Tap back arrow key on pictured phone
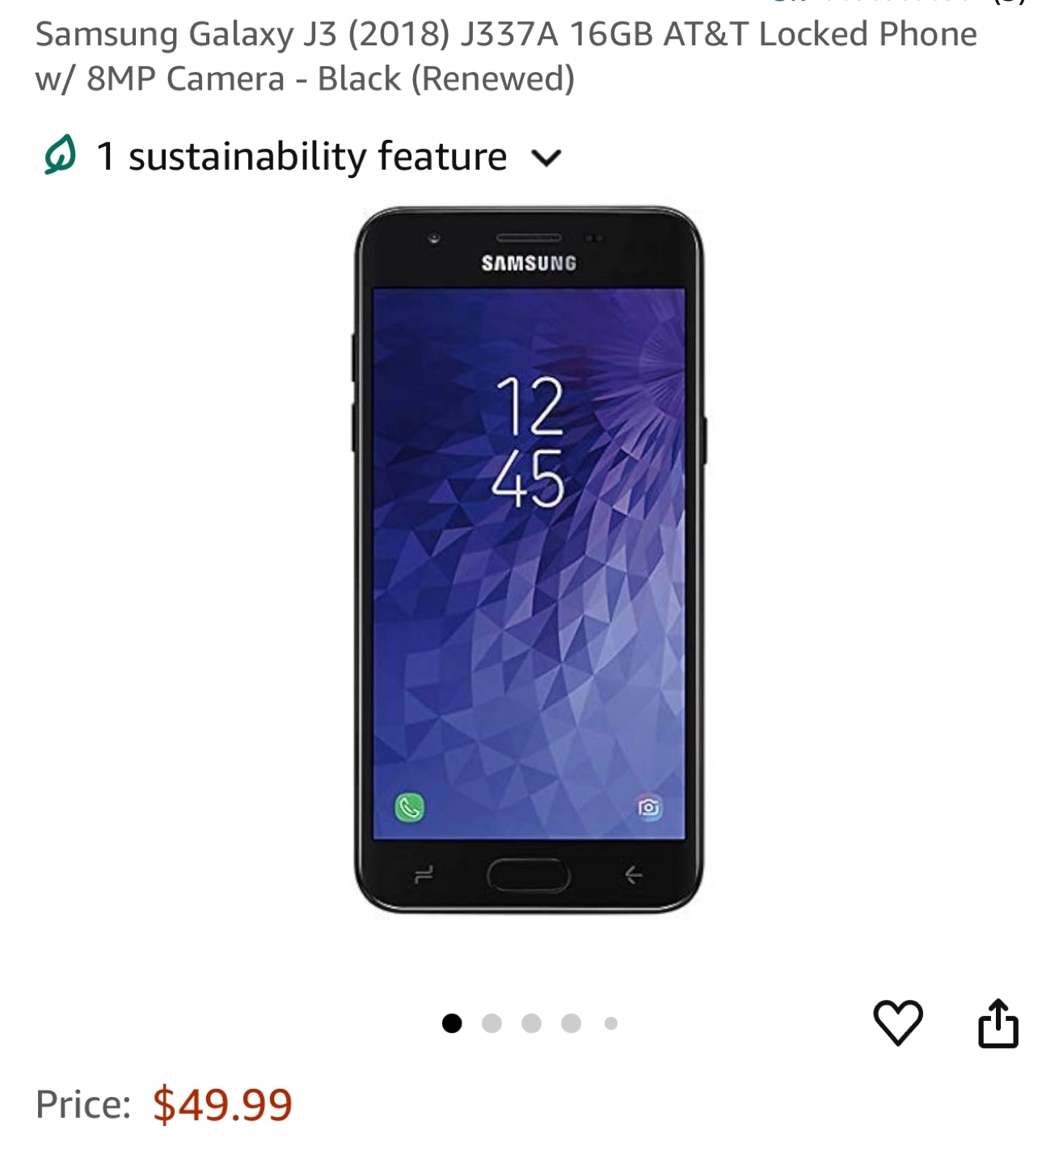This screenshot has height=1164, width=1063. point(634,875)
